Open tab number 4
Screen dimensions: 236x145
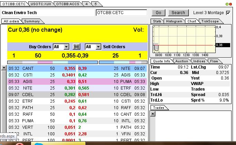pyautogui.click(x=86, y=4)
